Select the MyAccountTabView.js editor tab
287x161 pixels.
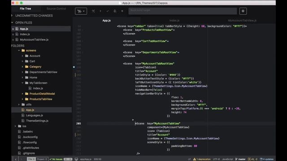click(x=242, y=21)
